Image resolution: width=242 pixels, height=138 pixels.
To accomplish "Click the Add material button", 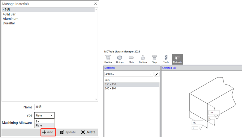I will click(x=48, y=132).
